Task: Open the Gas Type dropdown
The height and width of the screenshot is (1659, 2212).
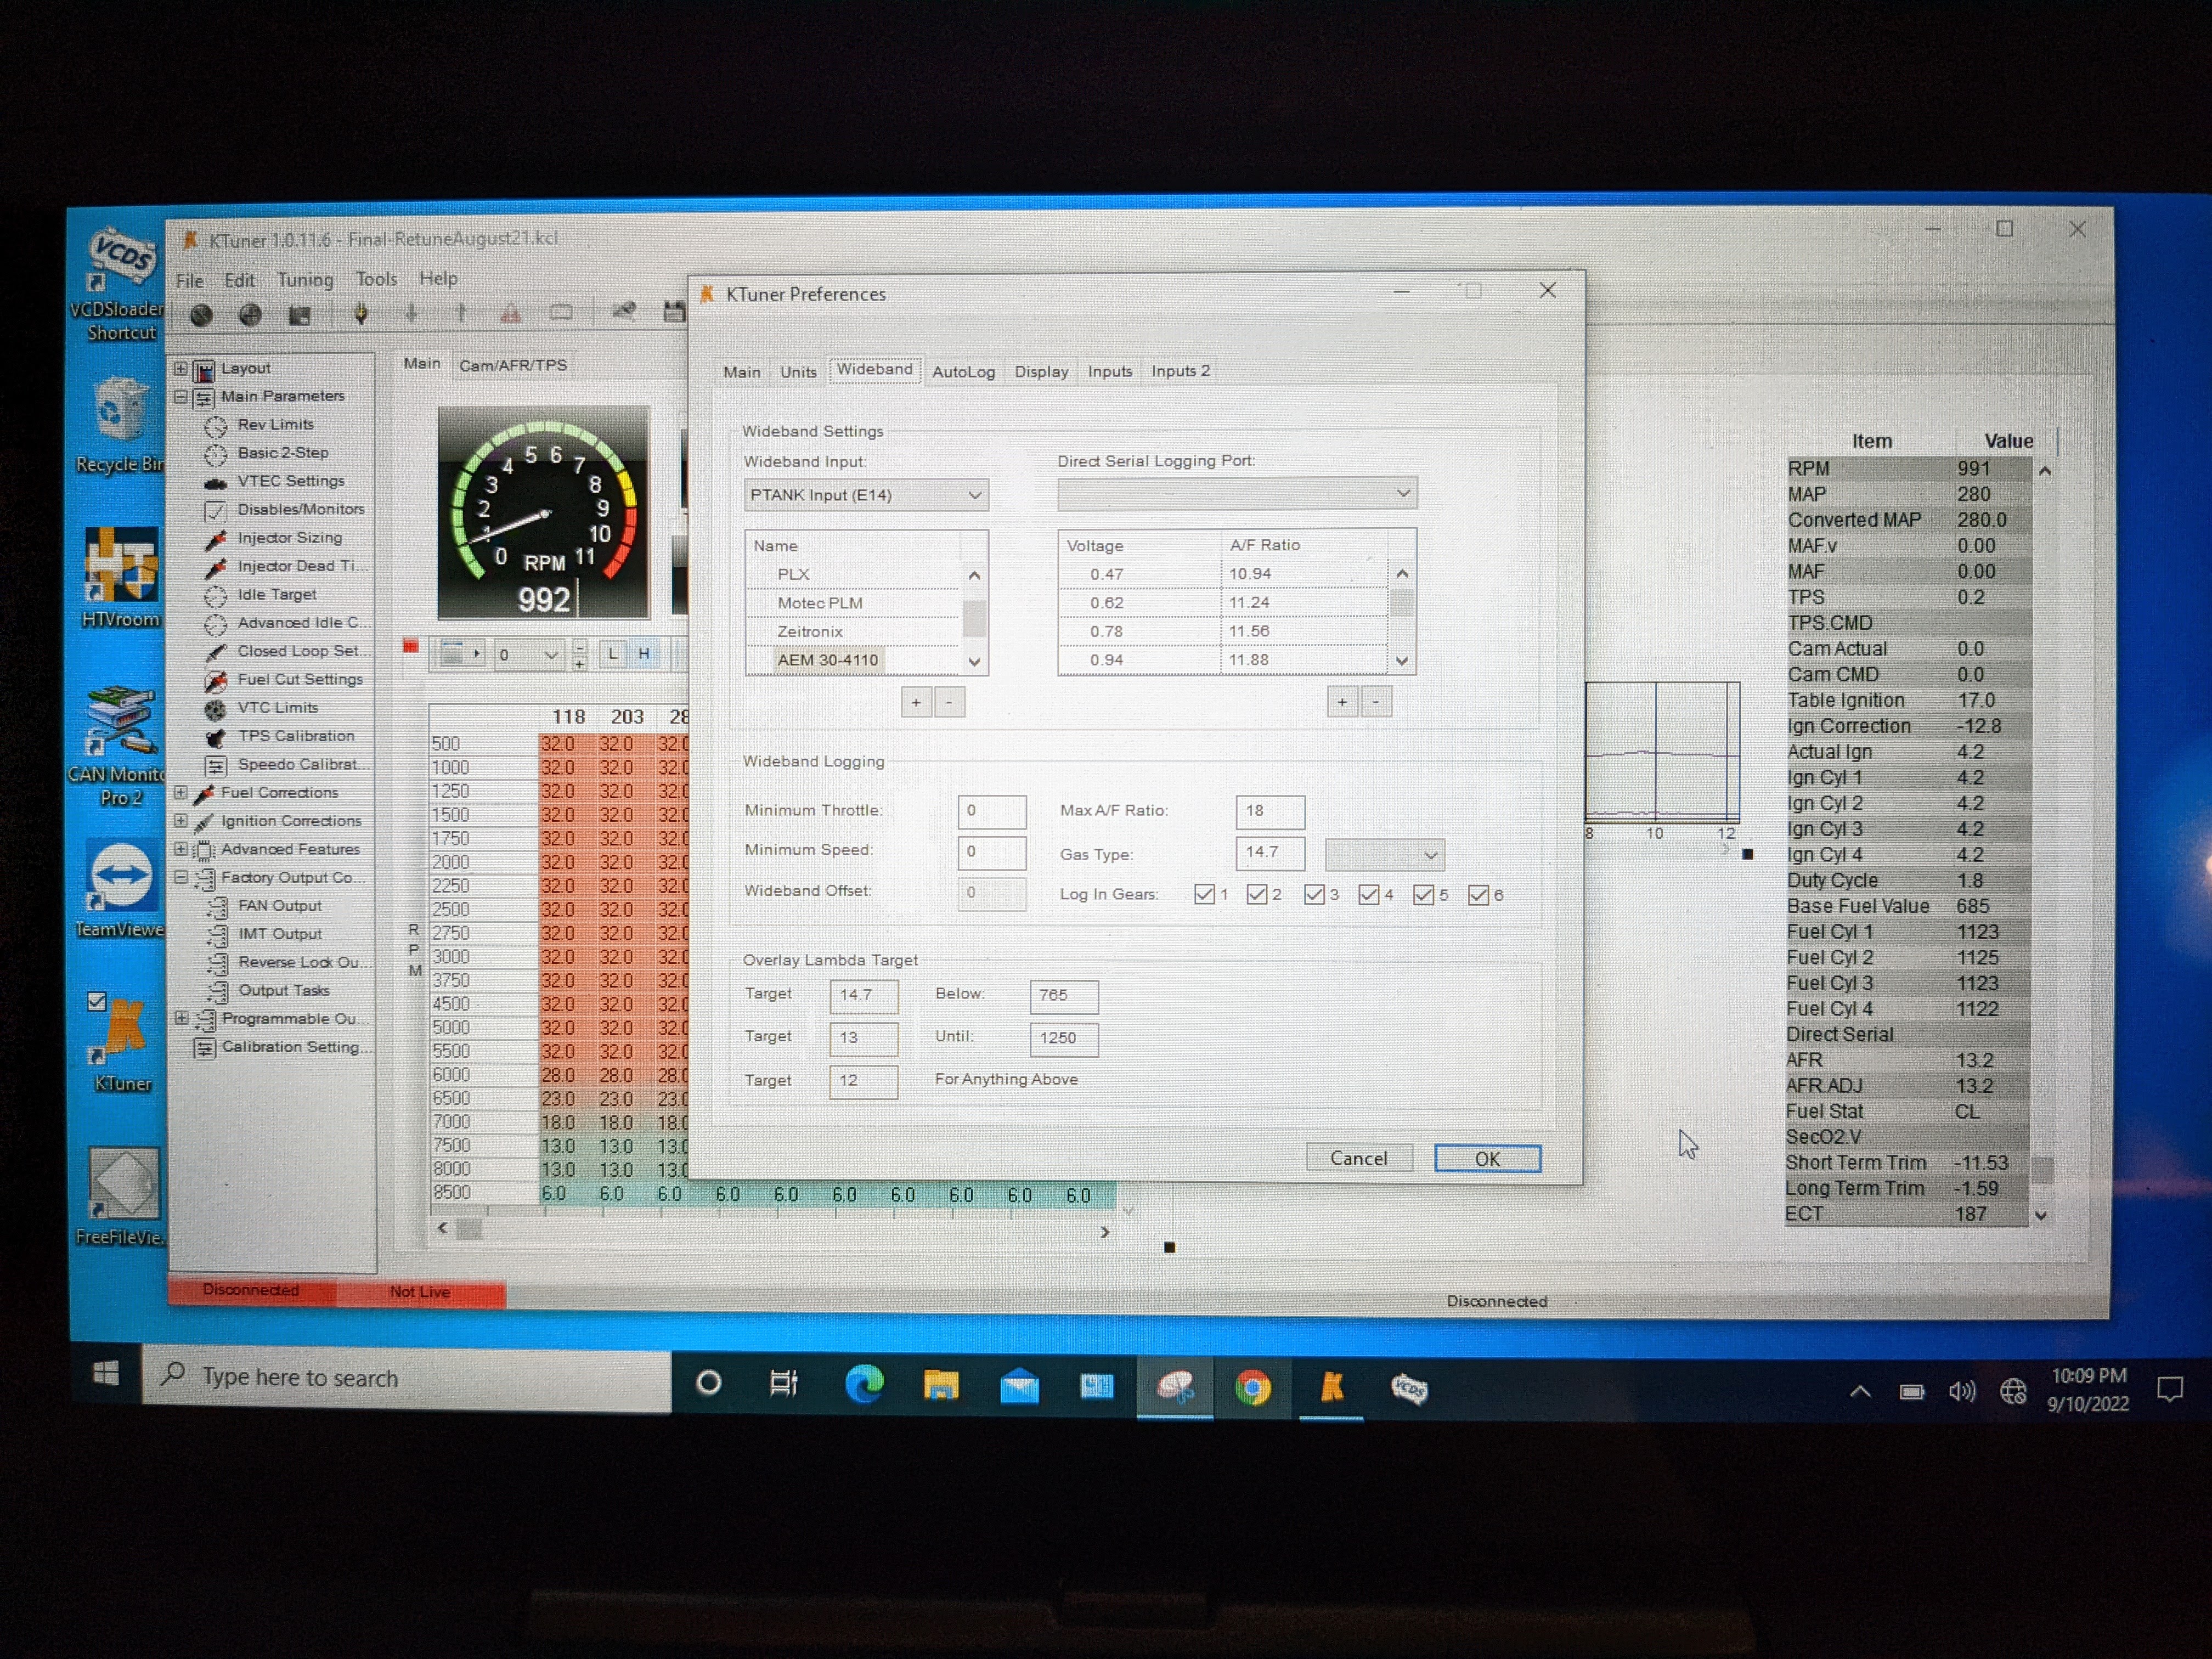Action: click(x=1385, y=855)
